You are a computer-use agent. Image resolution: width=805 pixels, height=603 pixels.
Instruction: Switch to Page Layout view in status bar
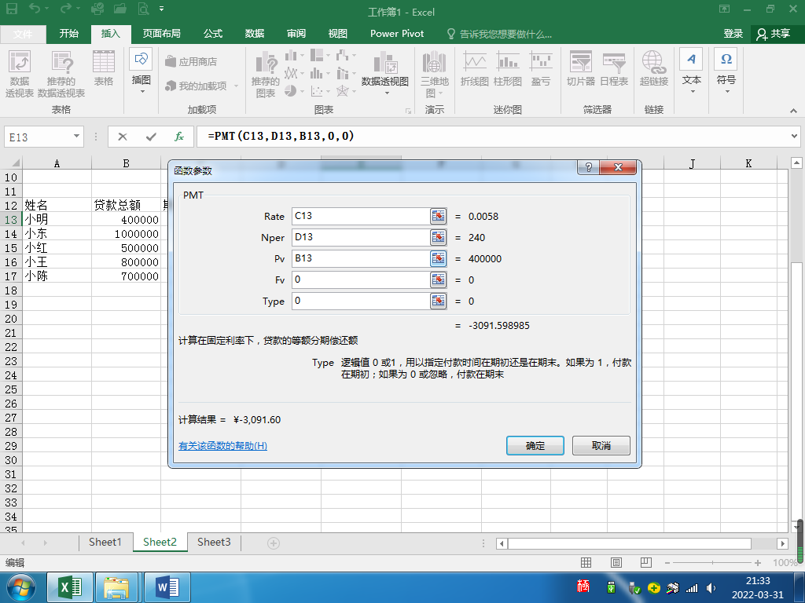616,562
